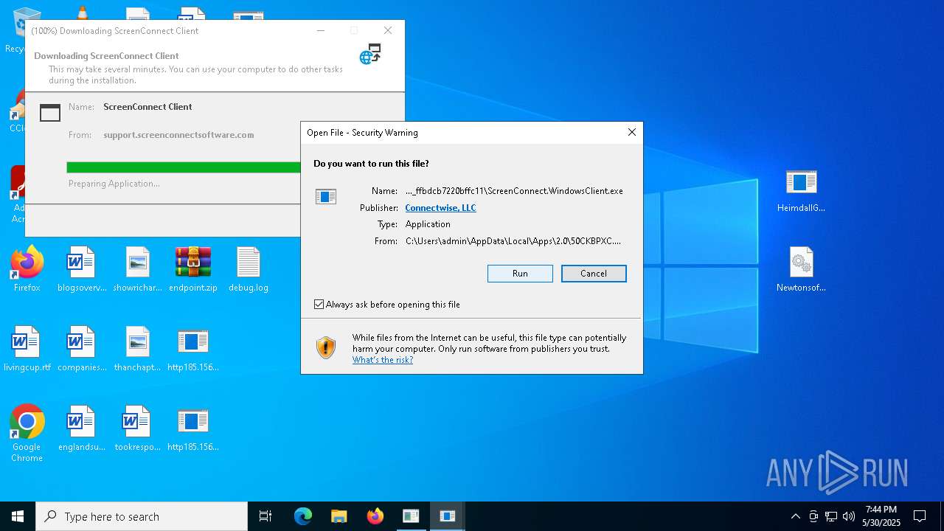944x531 pixels.
Task: Select the Google Chrome desktop shortcut
Action: pyautogui.click(x=27, y=434)
